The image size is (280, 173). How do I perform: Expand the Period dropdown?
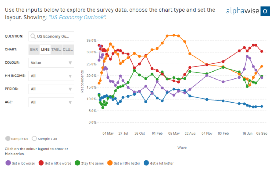tap(51, 89)
